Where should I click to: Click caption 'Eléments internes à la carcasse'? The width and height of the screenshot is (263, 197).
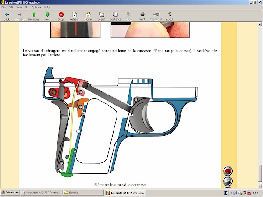(x=120, y=185)
